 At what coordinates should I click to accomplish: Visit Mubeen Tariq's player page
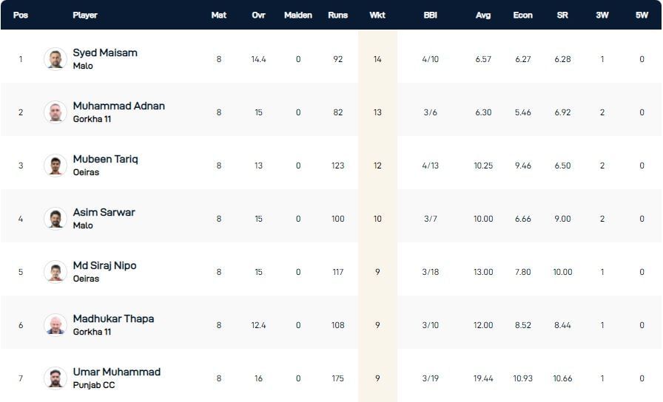coord(105,160)
